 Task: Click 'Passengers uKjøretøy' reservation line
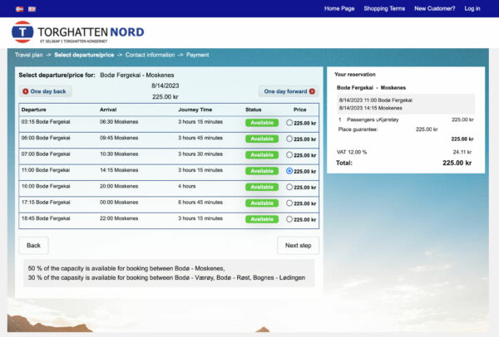coord(373,120)
